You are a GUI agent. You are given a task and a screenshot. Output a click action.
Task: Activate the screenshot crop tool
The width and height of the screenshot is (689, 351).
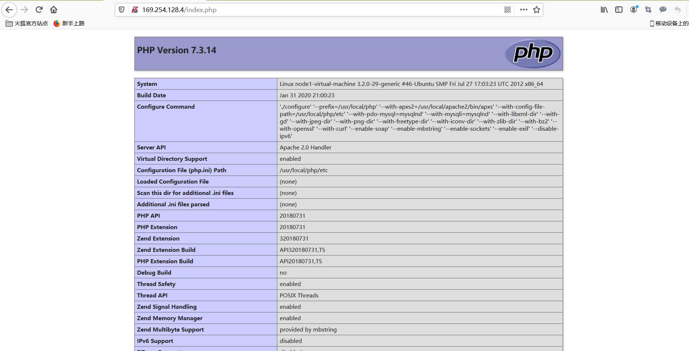tap(648, 10)
